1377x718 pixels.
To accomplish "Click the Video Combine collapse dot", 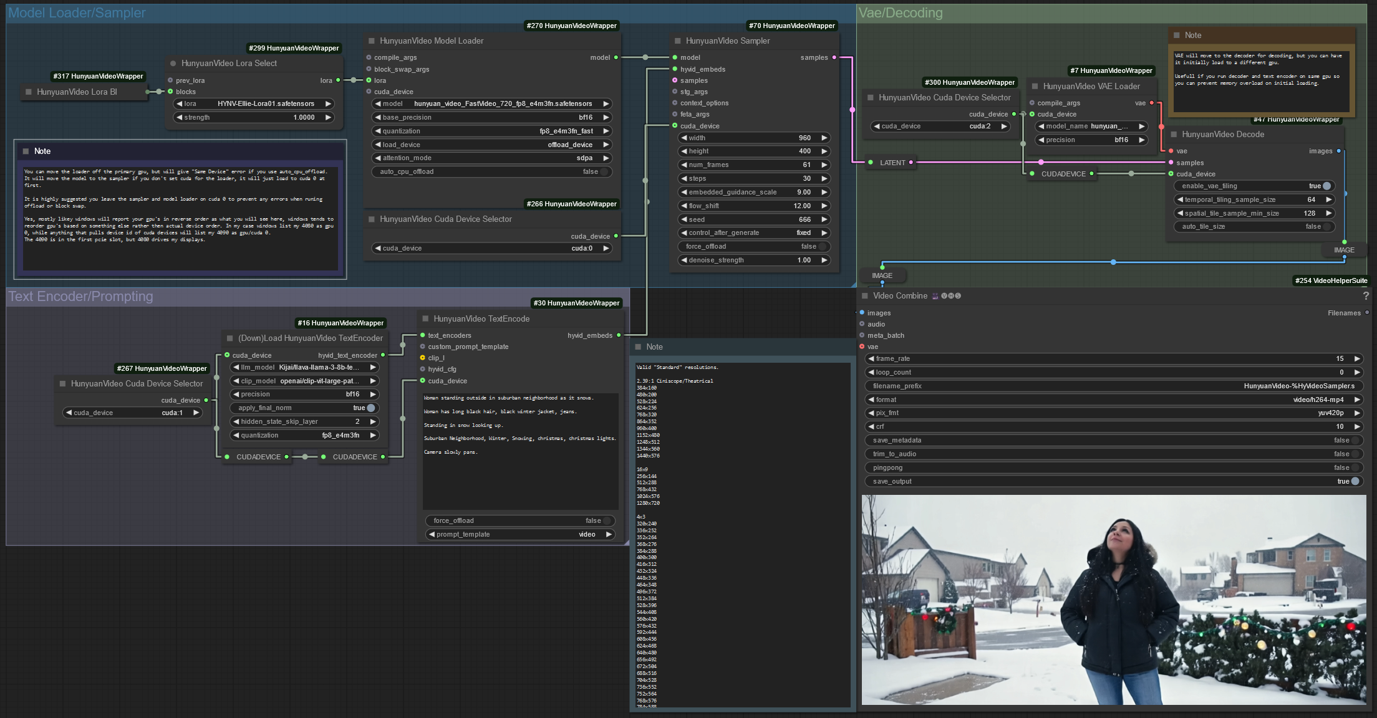I will pyautogui.click(x=864, y=296).
